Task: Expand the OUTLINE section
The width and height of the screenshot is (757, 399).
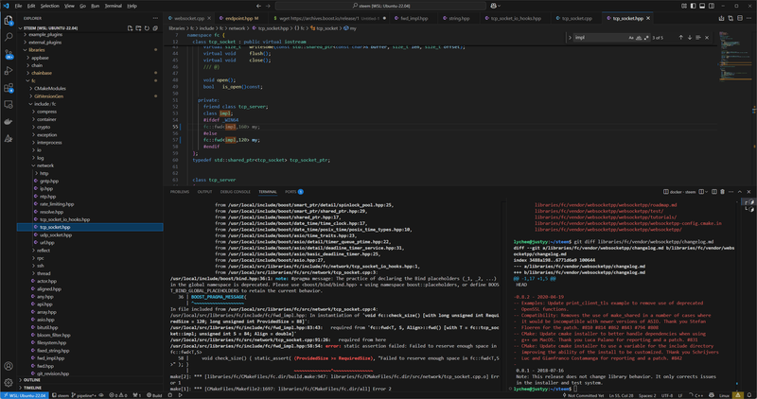Action: pos(90,380)
